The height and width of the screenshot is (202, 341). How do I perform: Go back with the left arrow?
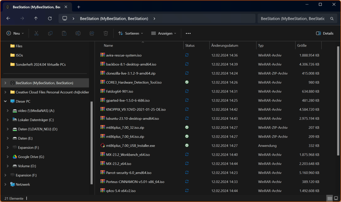pos(8,18)
